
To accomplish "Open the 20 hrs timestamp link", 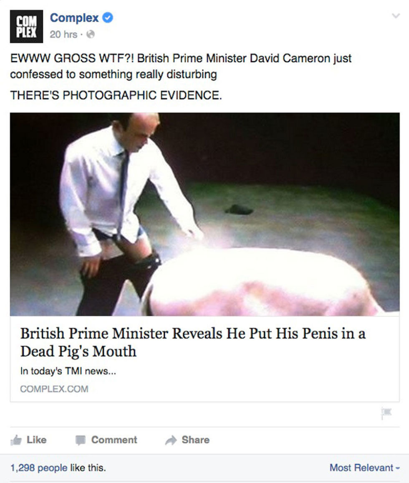I will (x=63, y=34).
